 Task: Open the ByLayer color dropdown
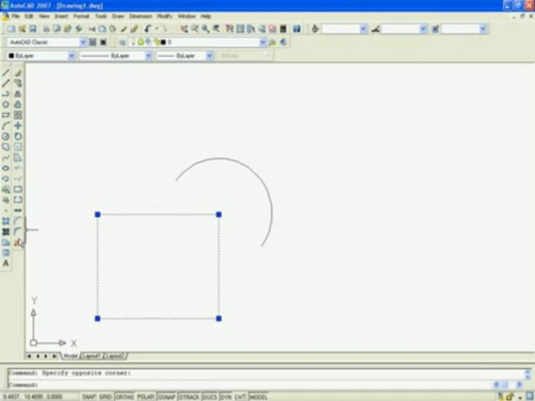(x=71, y=56)
